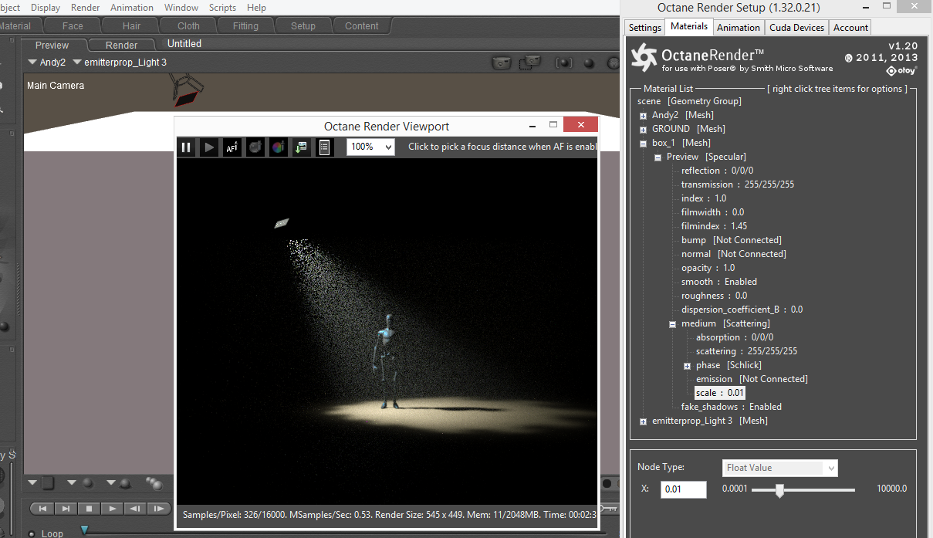
Task: Select the roughness tree item
Action: 714,296
